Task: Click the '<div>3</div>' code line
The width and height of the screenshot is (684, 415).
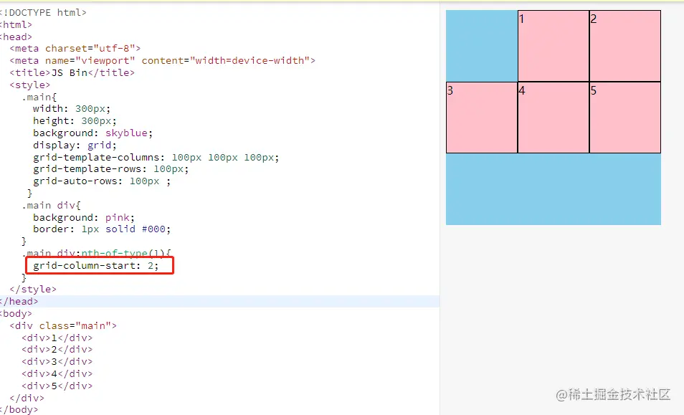Action: coord(57,362)
